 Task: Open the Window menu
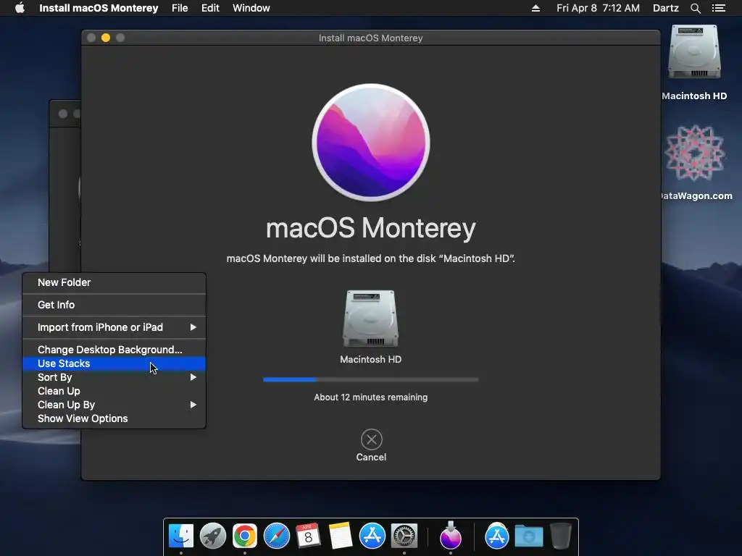click(251, 8)
